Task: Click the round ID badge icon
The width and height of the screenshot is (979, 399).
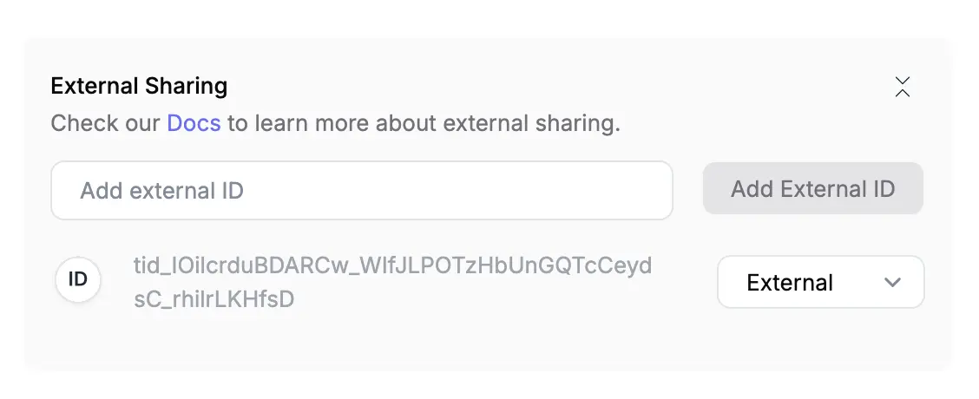Action: [78, 280]
